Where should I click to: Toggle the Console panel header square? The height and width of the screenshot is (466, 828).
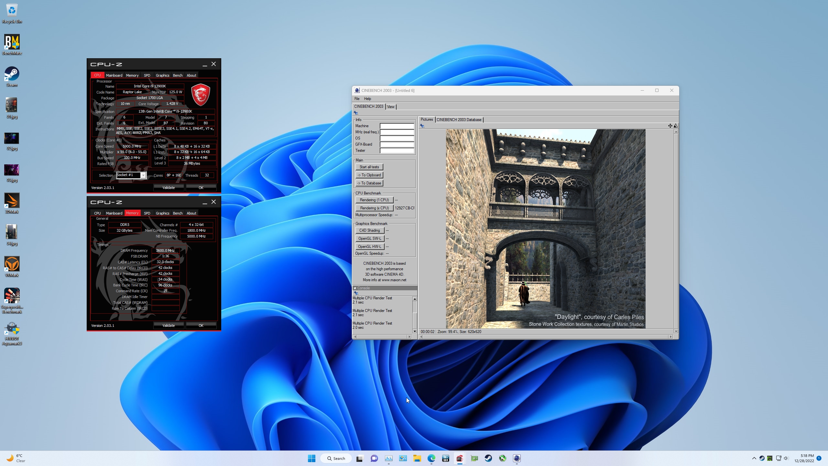click(355, 288)
